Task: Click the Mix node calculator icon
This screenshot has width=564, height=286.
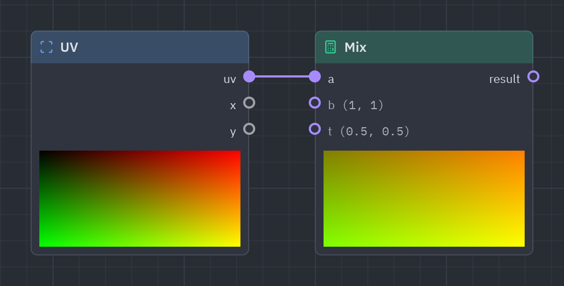Action: coord(331,47)
